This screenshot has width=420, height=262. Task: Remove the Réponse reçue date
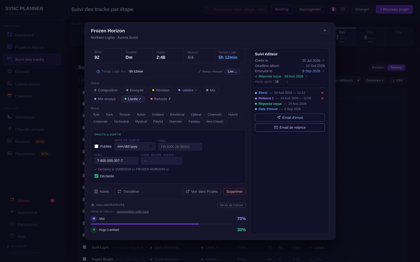[306, 76]
